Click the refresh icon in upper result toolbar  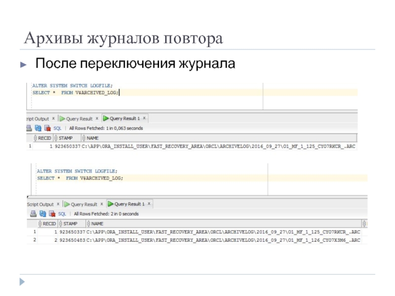[x=38, y=128]
